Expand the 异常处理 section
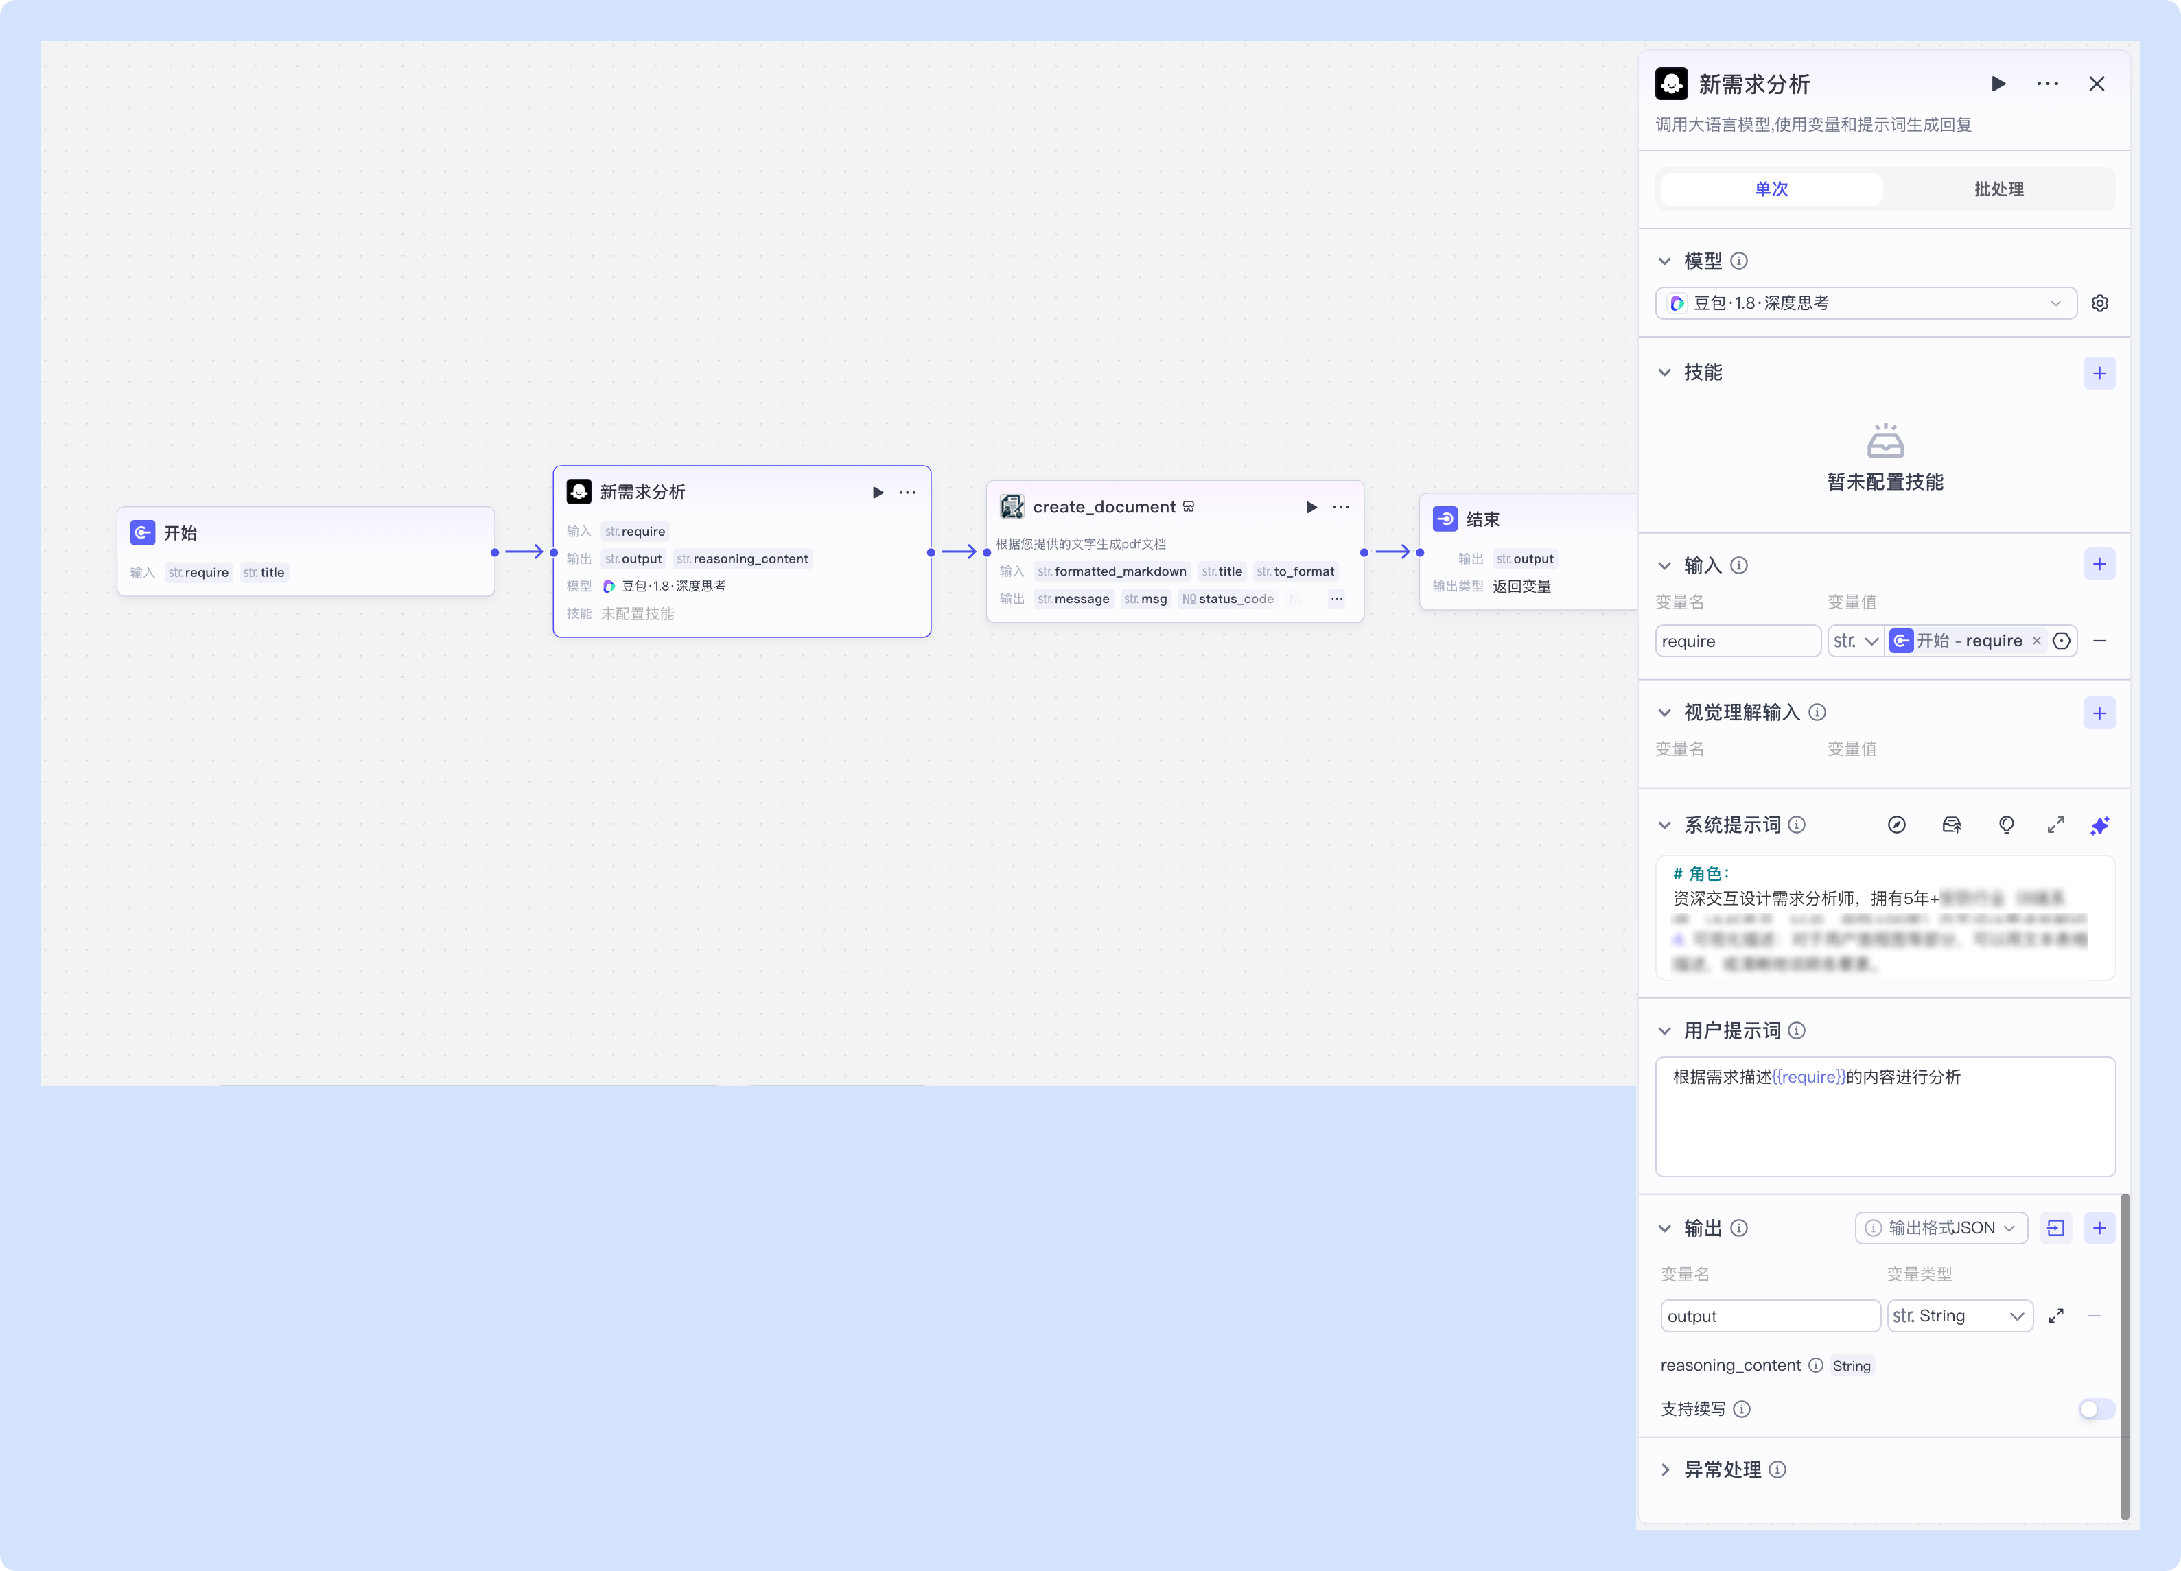The width and height of the screenshot is (2181, 1571). click(1665, 1469)
